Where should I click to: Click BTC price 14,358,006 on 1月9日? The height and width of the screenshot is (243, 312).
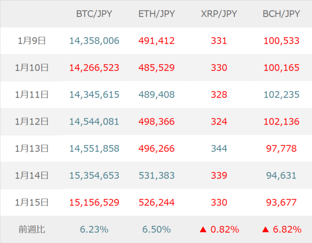click(x=94, y=41)
